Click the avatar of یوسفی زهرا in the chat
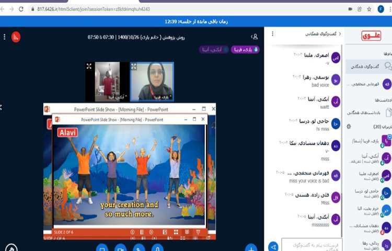This screenshot has width=392, height=251. (336, 80)
